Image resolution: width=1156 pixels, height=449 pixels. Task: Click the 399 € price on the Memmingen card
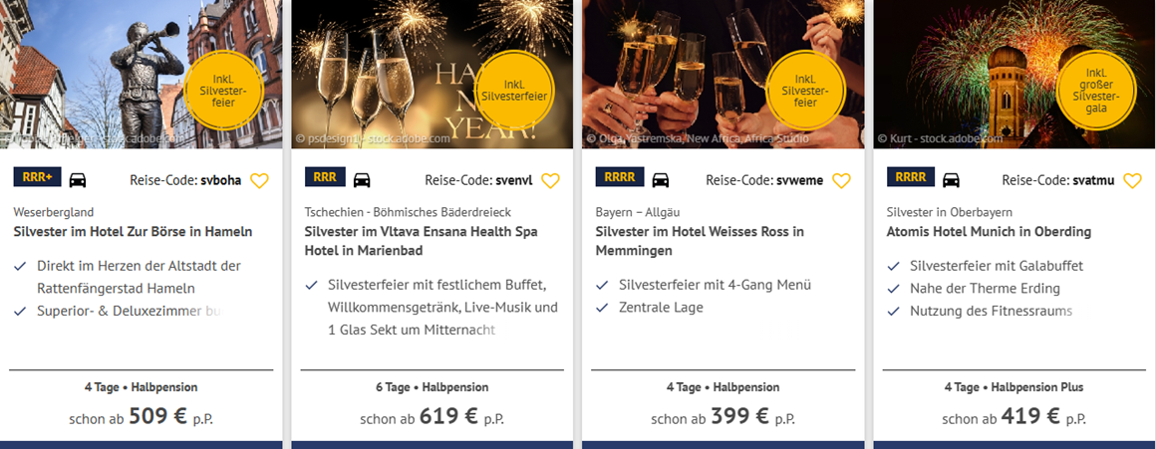(x=740, y=416)
